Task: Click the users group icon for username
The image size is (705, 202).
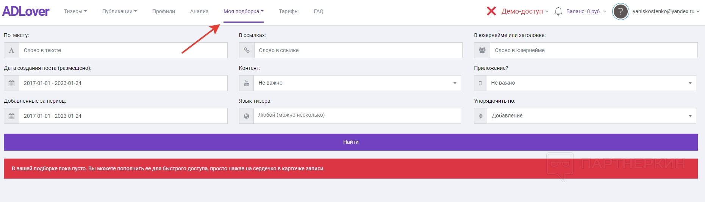Action: (x=482, y=50)
